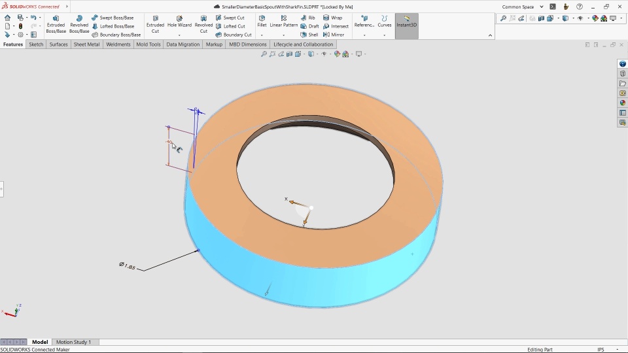Toggle the Rebuild traffic light icon
Viewport: 628px width, 353px height.
[x=20, y=26]
